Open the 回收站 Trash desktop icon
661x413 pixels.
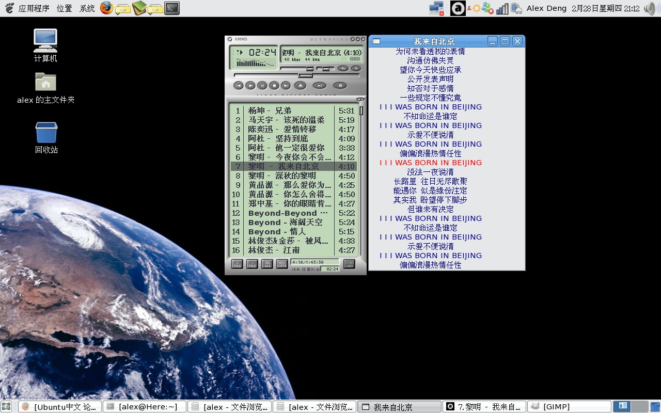[x=46, y=138]
